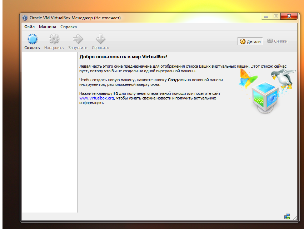Screen dimensions: 304x229
Task: Click the status bar icon at bottom right
Action: coord(287,216)
